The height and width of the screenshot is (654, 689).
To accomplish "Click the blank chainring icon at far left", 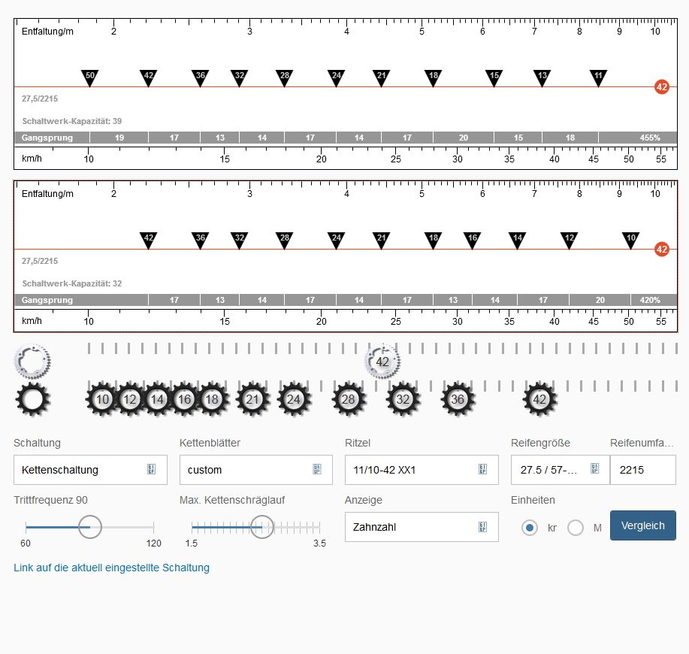I will [x=32, y=360].
